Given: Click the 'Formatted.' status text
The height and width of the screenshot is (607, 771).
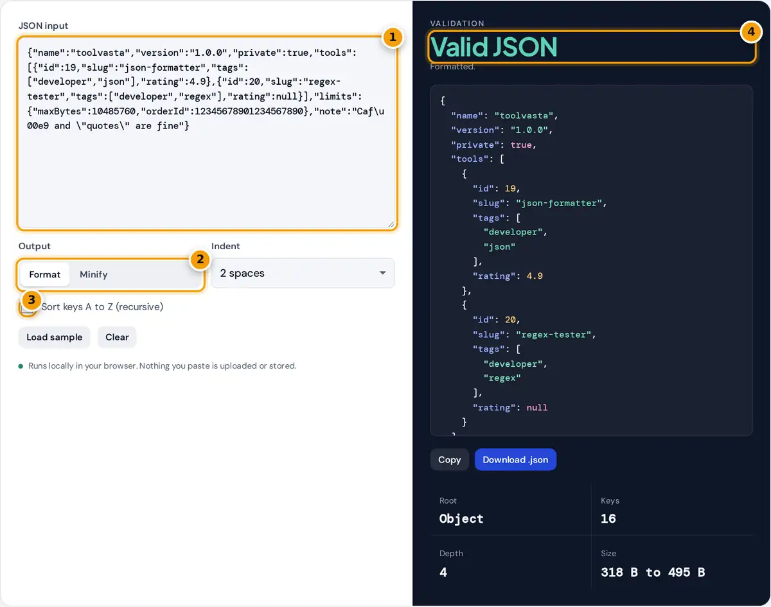Looking at the screenshot, I should pyautogui.click(x=452, y=66).
